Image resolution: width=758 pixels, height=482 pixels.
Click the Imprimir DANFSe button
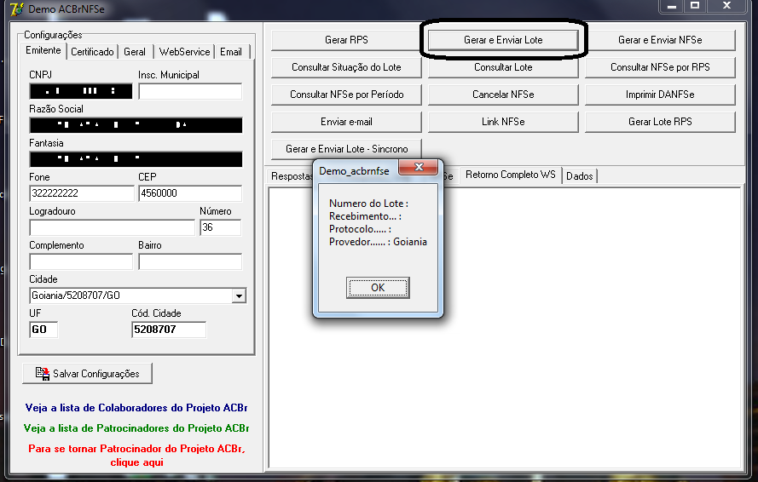660,95
